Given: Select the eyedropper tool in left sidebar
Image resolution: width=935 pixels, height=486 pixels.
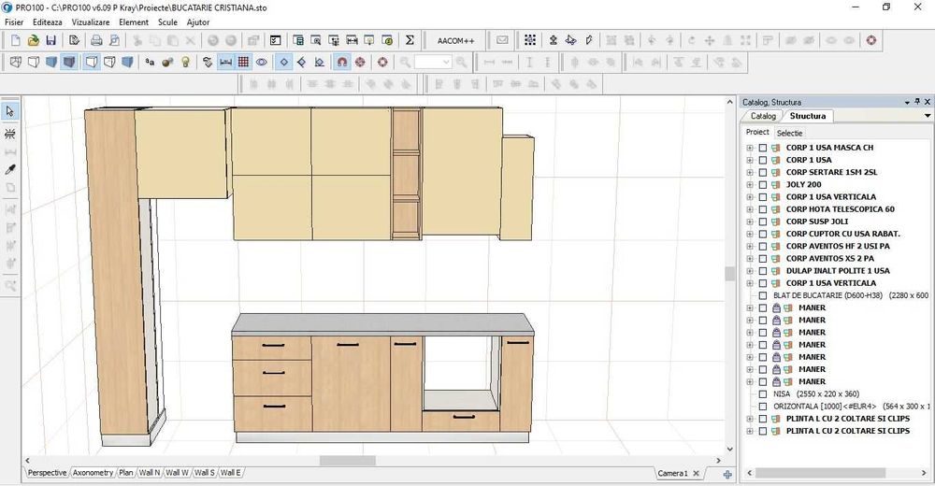Looking at the screenshot, I should [x=10, y=170].
